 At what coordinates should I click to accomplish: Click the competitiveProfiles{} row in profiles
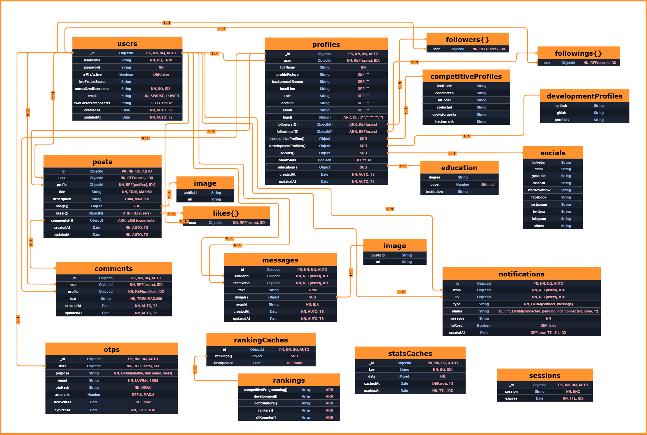[x=326, y=139]
